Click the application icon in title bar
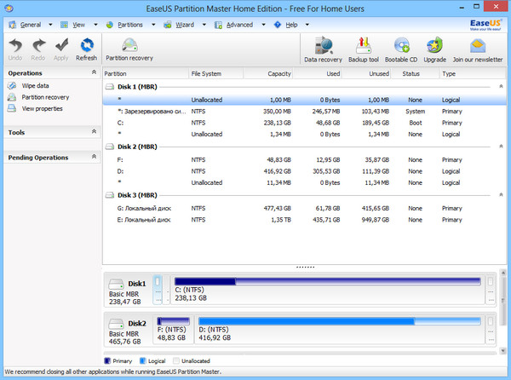The width and height of the screenshot is (511, 380). tap(9, 9)
